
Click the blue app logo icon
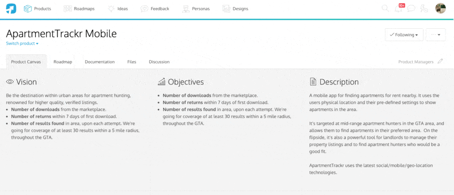11,8
